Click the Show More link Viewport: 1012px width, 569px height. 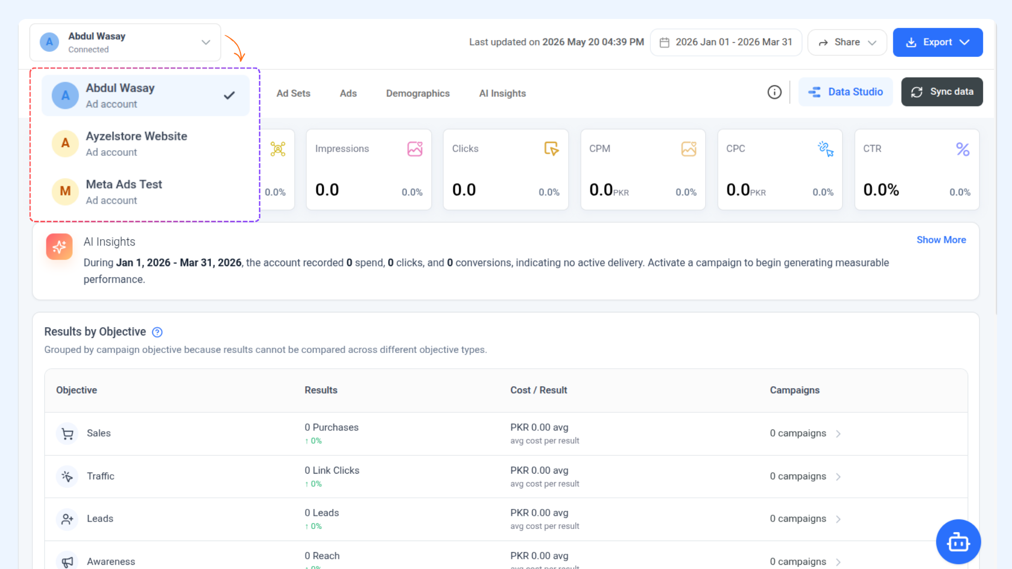point(941,240)
